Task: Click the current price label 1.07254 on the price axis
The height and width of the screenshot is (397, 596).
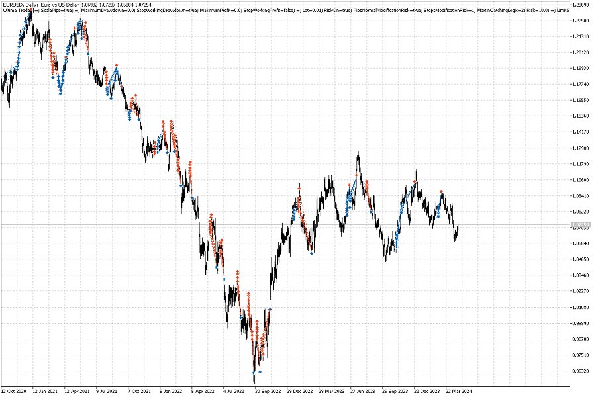Action: pyautogui.click(x=581, y=225)
